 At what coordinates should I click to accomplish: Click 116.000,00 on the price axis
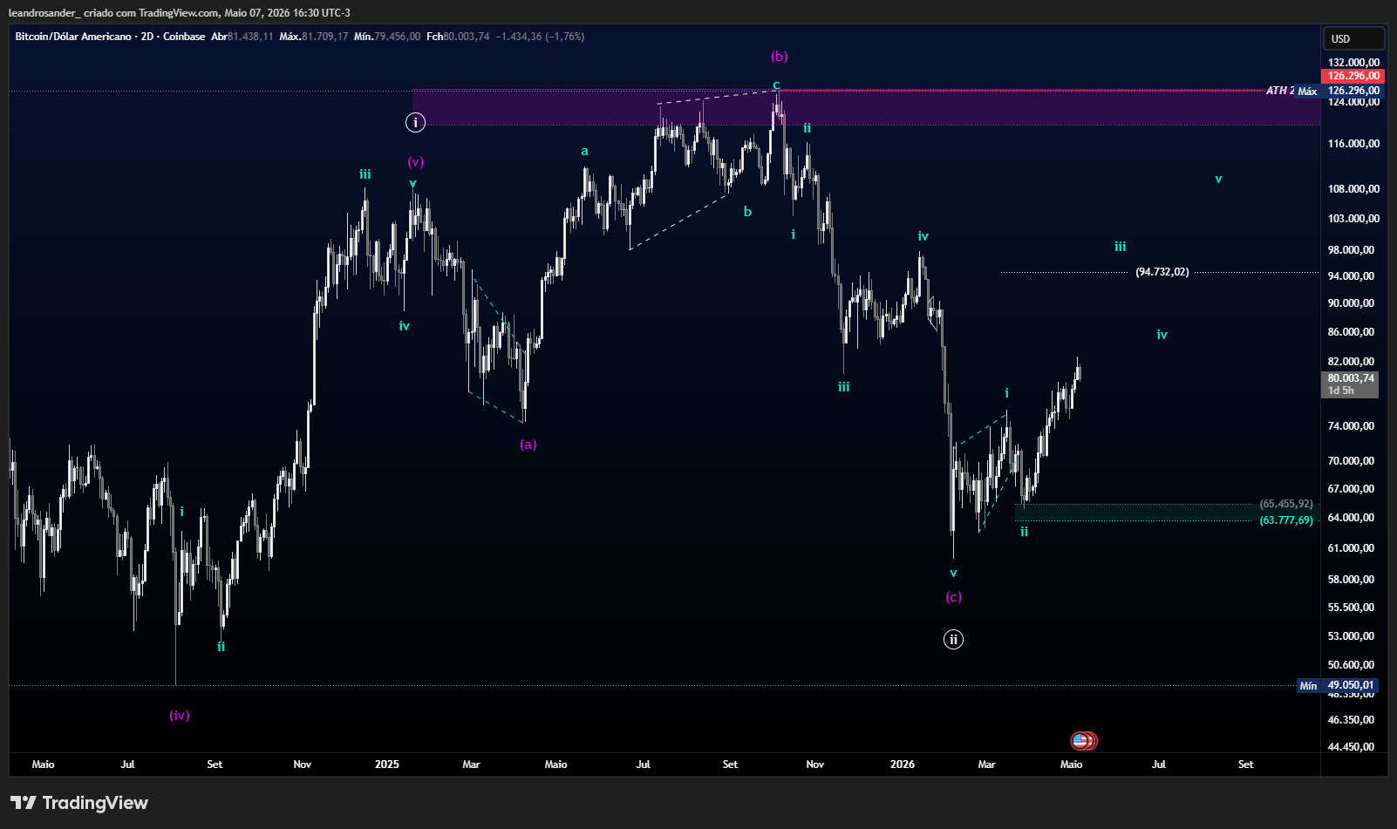point(1353,144)
